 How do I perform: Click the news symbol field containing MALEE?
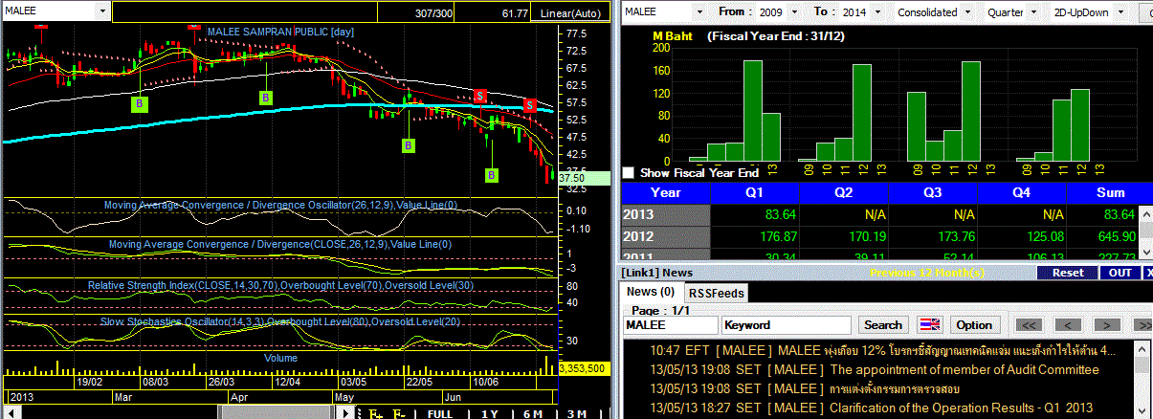point(671,325)
